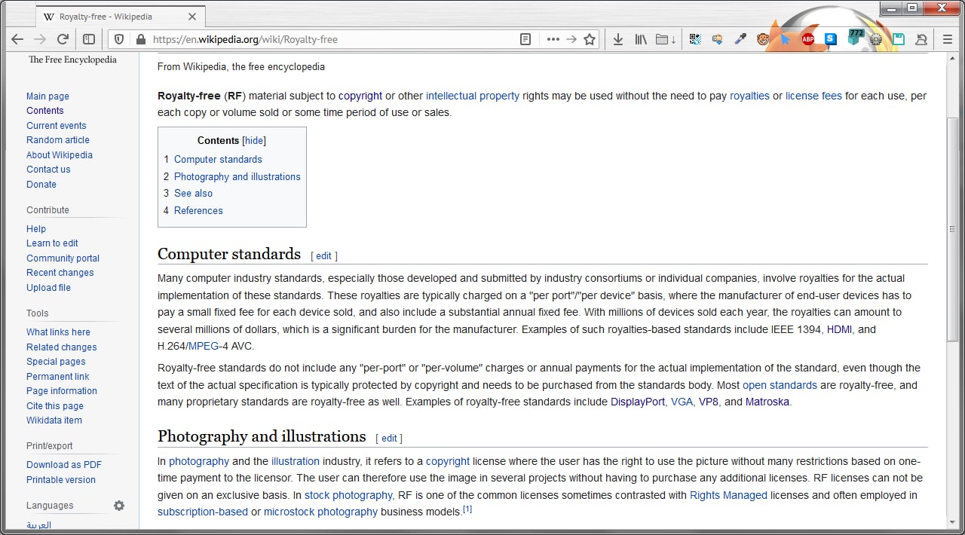
Task: Go back to the previous page
Action: 17,39
